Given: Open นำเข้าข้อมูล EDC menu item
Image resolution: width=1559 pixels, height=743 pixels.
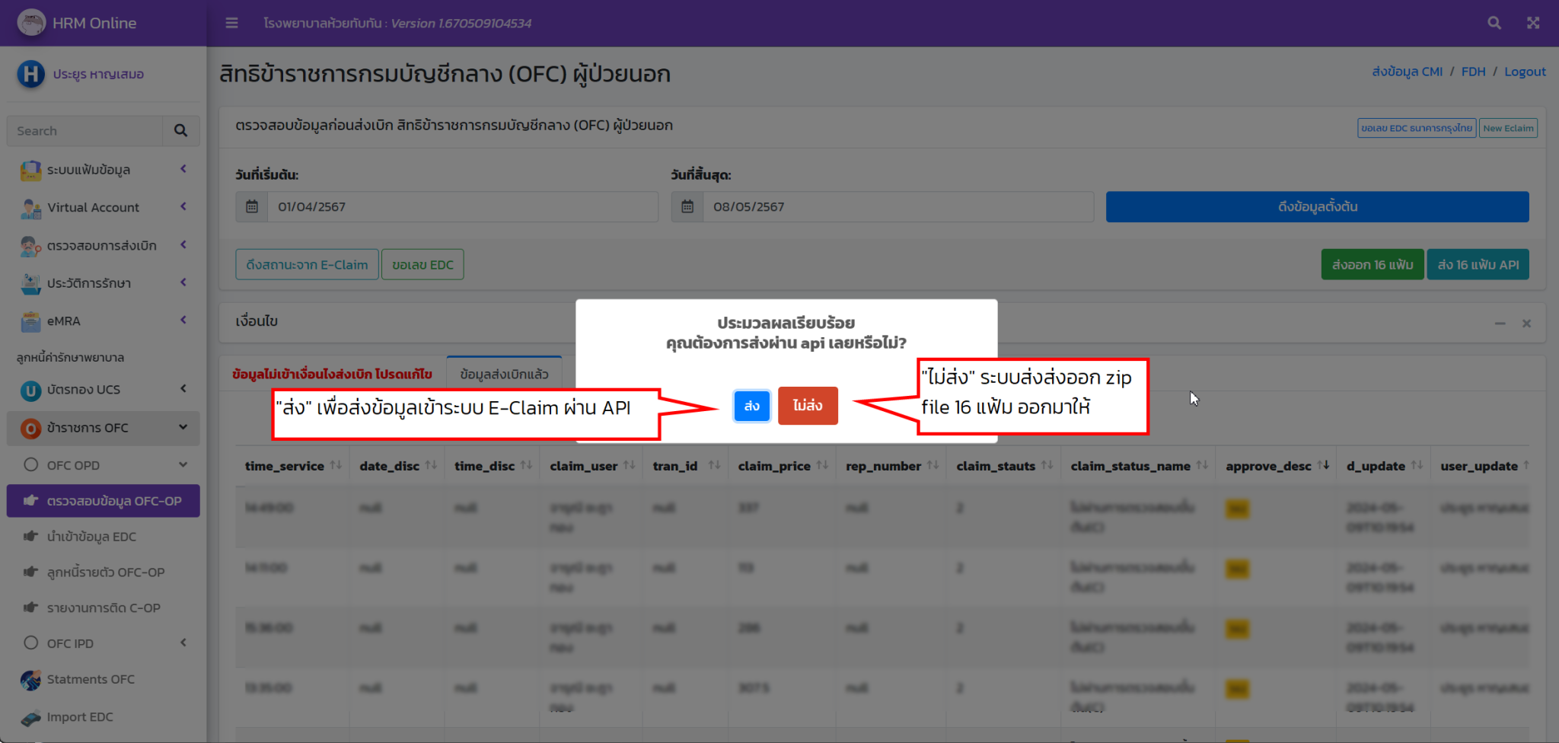Looking at the screenshot, I should [x=91, y=537].
